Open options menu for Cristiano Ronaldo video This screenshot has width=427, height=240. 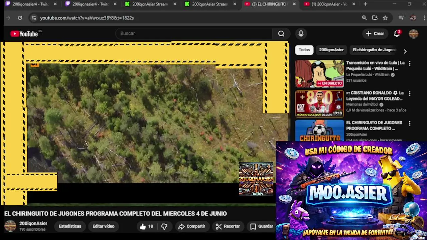[x=410, y=94]
